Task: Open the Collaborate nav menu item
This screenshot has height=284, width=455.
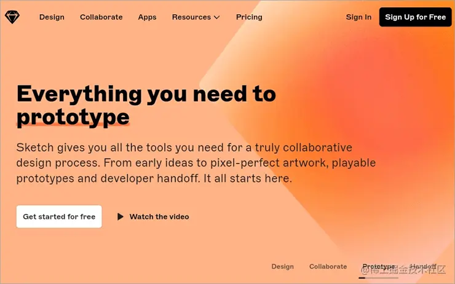Action: click(101, 17)
